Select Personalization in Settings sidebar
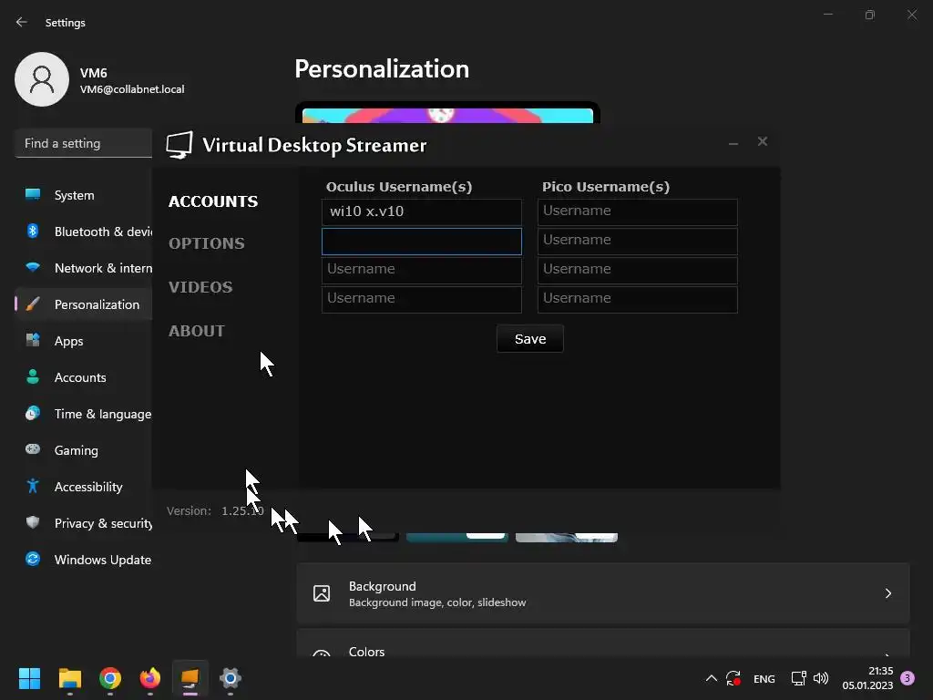This screenshot has height=700, width=933. [83, 304]
